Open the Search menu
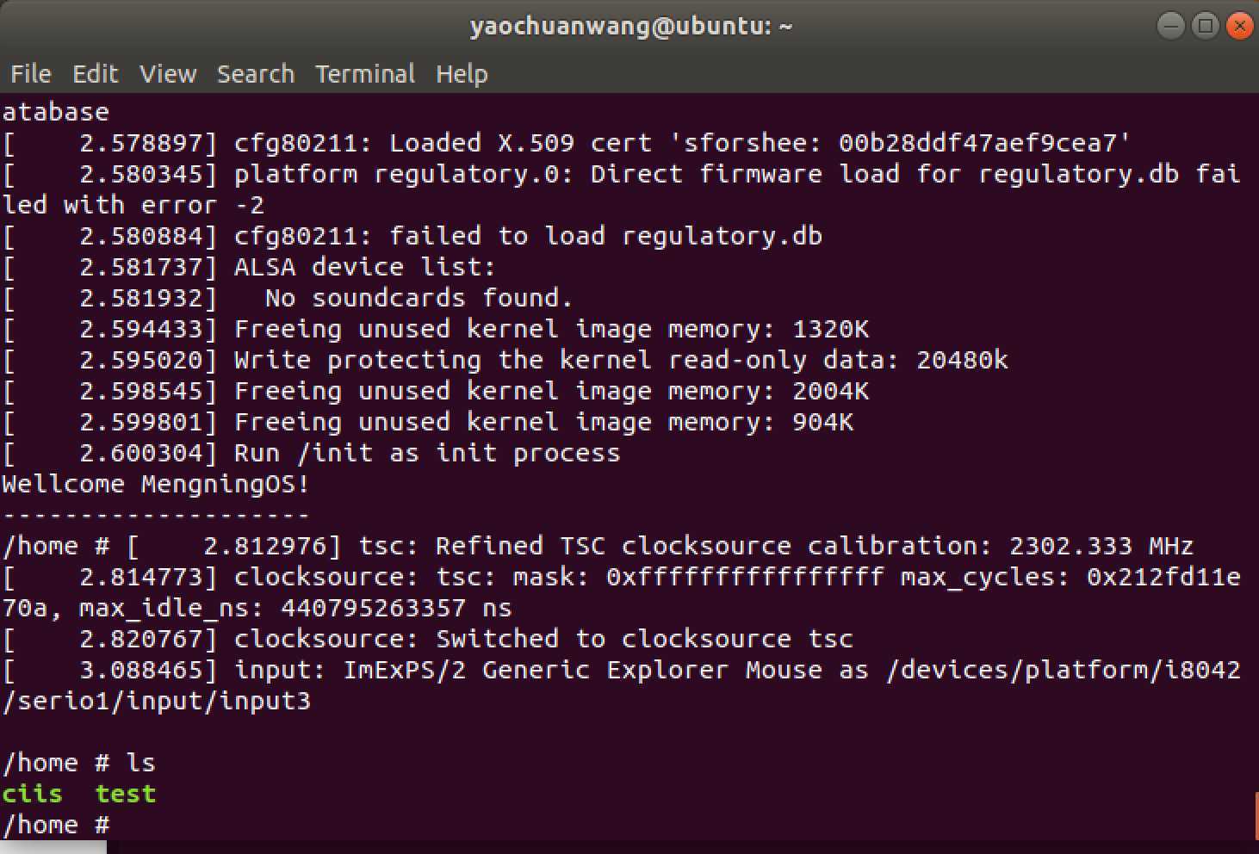This screenshot has width=1259, height=854. pyautogui.click(x=256, y=74)
